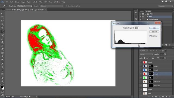
Task: Click the Lock all padlock icon
Action: pyautogui.click(x=153, y=58)
